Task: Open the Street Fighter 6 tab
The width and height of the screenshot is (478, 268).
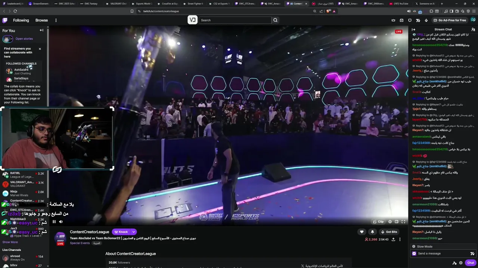Action: point(194,4)
